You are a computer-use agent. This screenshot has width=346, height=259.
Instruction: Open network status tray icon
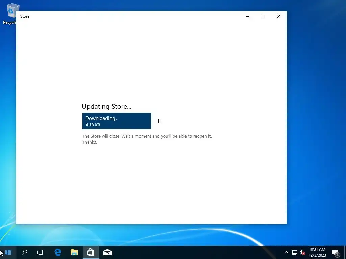point(294,252)
